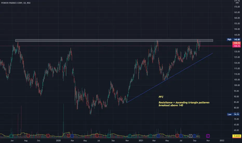Open the red earnings marker before Jul 2020
Screen dimensions: 242x143
[97, 136]
